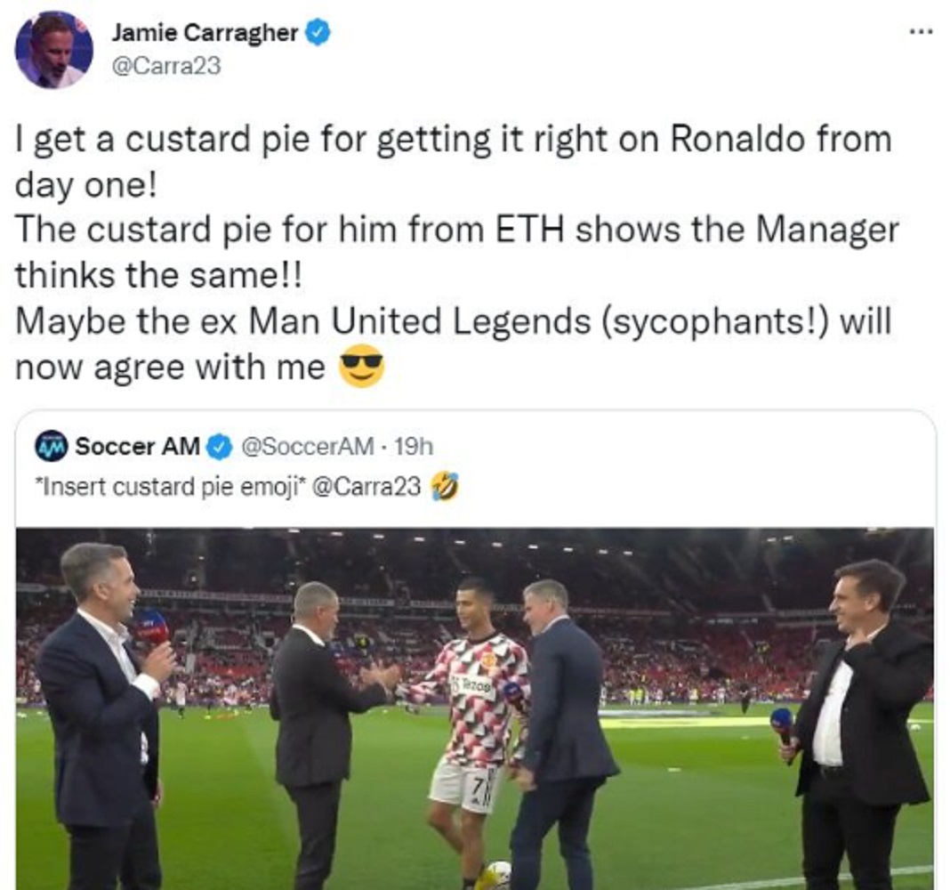Click the Jamie Carragher display name
The image size is (950, 890).
[x=205, y=33]
